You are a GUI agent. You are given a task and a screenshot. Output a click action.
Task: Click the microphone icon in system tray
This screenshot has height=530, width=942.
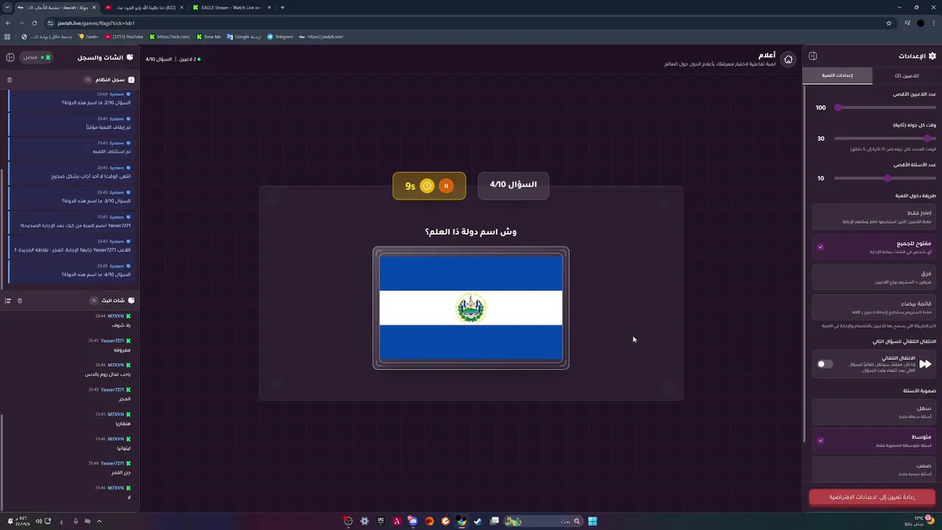pyautogui.click(x=75, y=521)
